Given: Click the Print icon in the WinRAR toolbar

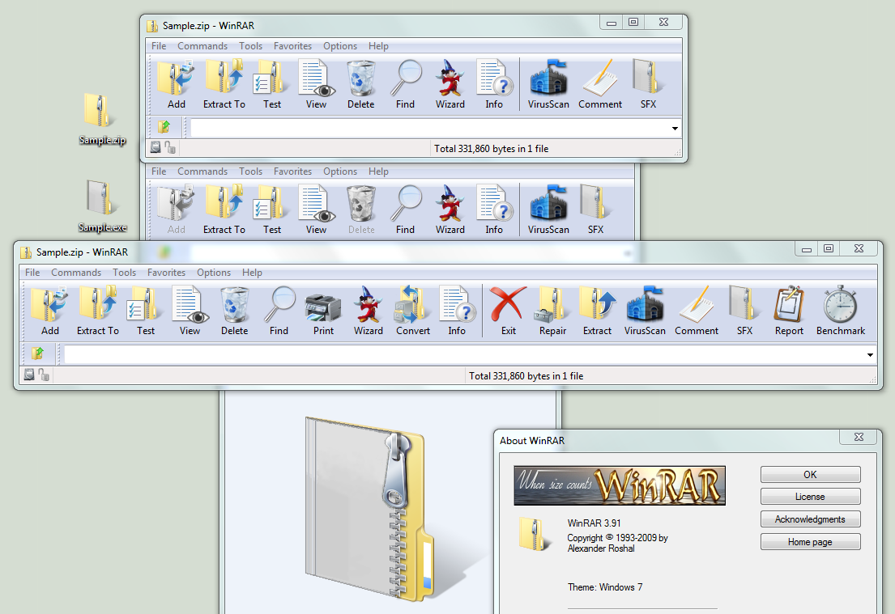Looking at the screenshot, I should 323,311.
